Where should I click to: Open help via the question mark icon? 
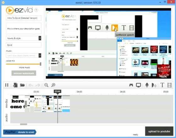click(x=36, y=10)
